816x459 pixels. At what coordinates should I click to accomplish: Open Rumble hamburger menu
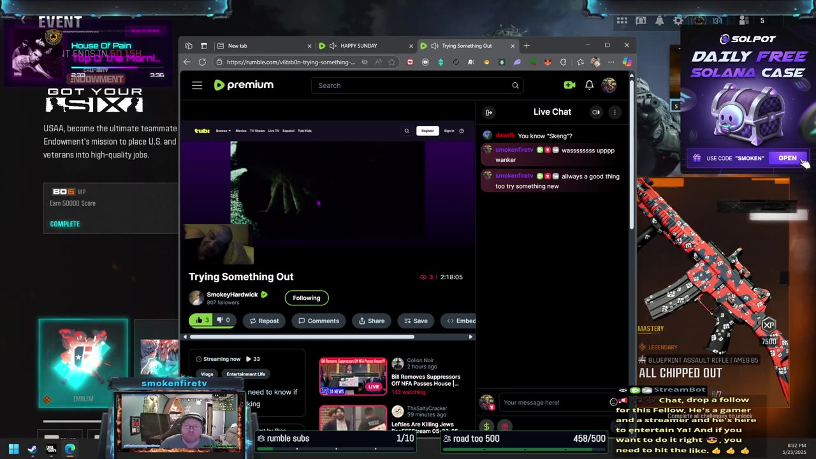pos(197,85)
